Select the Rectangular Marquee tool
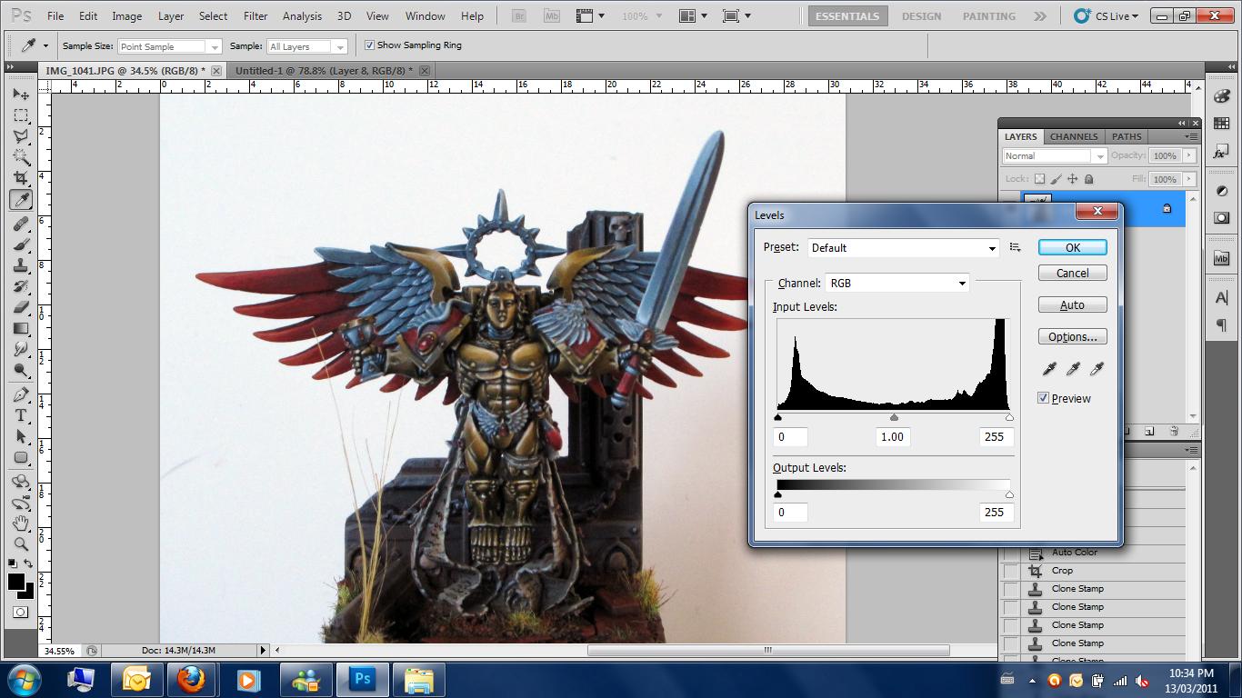 [x=21, y=115]
